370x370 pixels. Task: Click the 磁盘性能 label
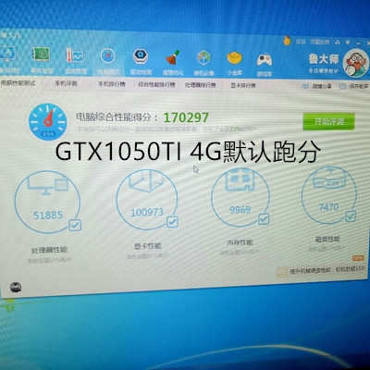coord(327,240)
